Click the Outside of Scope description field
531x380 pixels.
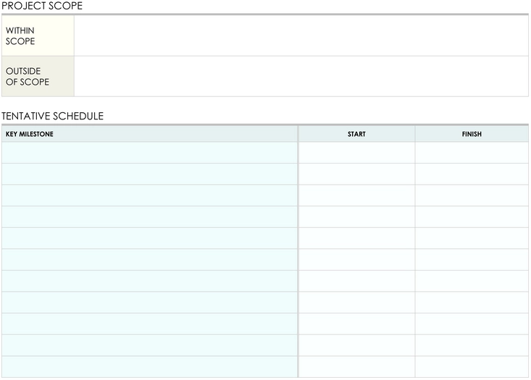pyautogui.click(x=301, y=77)
